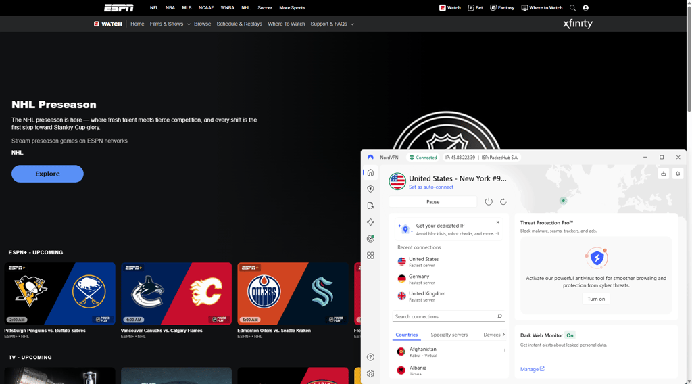Open the NordVPN apps grid sidebar icon

370,255
